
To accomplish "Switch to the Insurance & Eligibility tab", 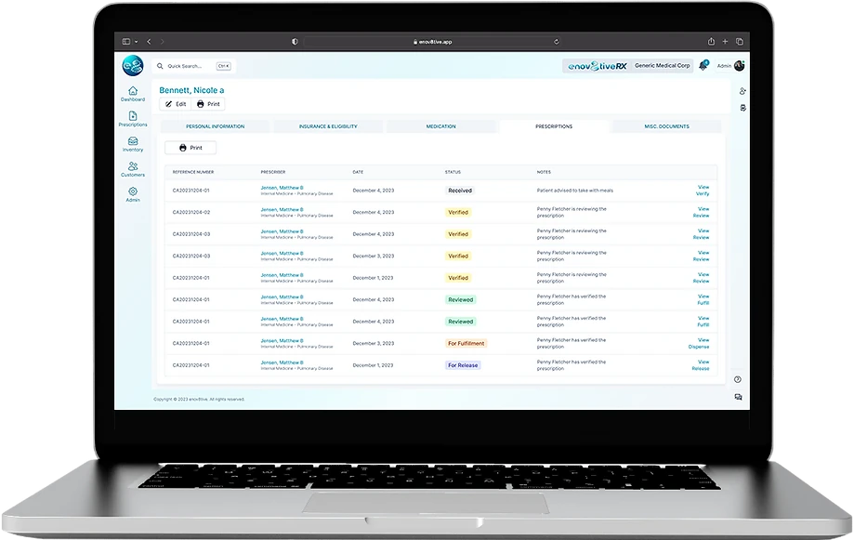I will pyautogui.click(x=328, y=126).
